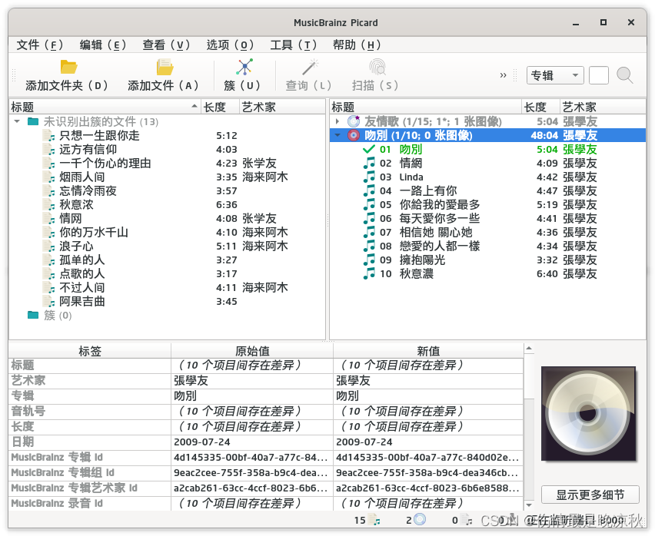Click the file icon next to 烟雨人间

(x=49, y=177)
